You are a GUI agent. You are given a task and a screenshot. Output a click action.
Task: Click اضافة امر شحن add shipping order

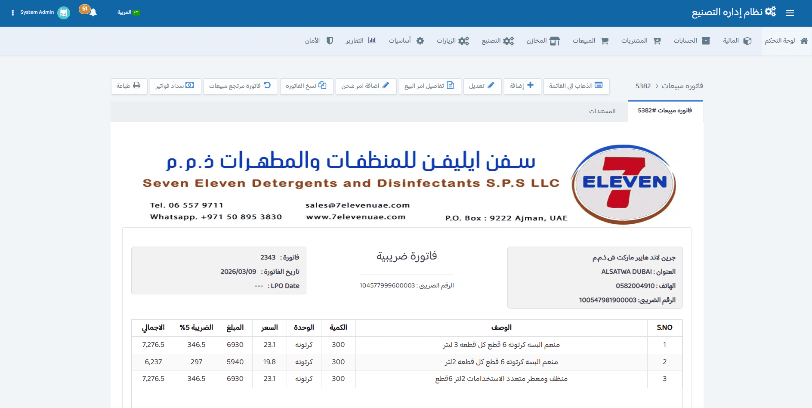tap(366, 86)
